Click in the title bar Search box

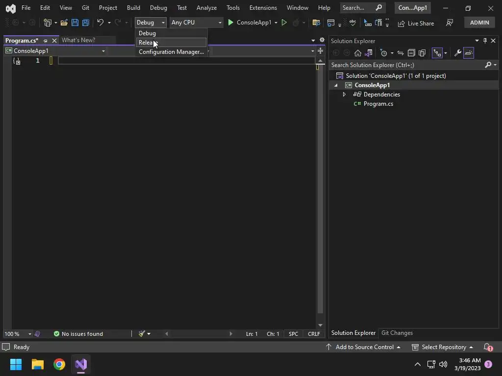[362, 8]
